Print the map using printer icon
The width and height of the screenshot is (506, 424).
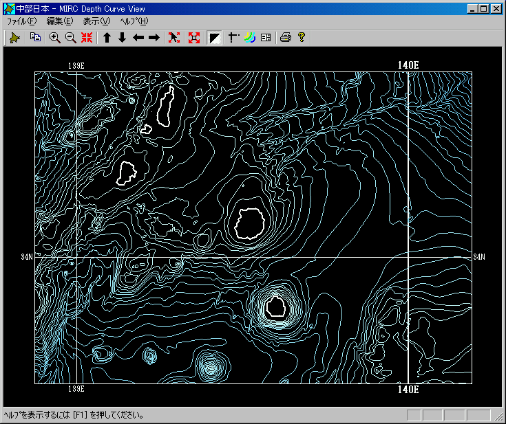(x=286, y=38)
